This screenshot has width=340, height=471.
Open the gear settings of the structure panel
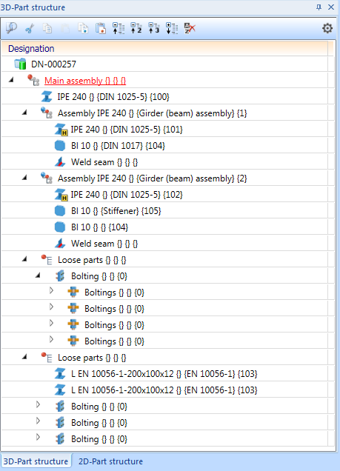click(327, 28)
